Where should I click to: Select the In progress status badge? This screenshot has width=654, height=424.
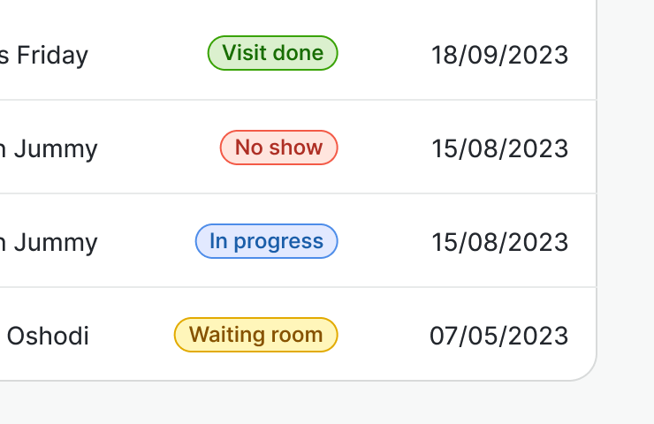pos(266,241)
